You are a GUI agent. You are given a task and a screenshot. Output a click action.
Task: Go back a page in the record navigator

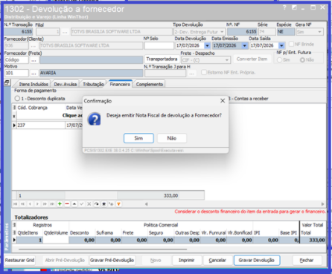point(22,204)
